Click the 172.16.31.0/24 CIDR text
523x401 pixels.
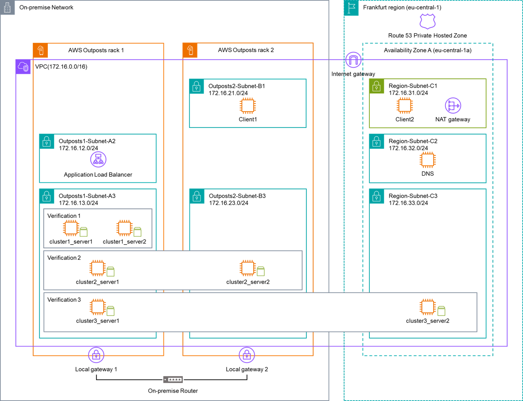(408, 93)
